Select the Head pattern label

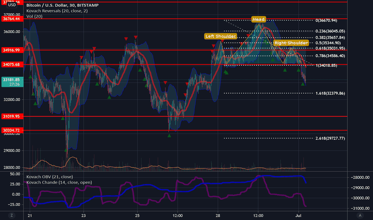pyautogui.click(x=259, y=19)
